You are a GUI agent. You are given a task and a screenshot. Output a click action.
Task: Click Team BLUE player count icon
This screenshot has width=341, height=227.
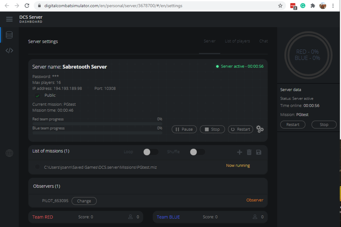coord(255,217)
